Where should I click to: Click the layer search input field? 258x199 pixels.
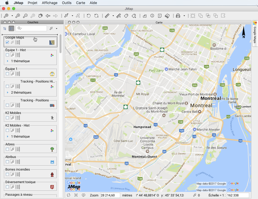point(31,28)
